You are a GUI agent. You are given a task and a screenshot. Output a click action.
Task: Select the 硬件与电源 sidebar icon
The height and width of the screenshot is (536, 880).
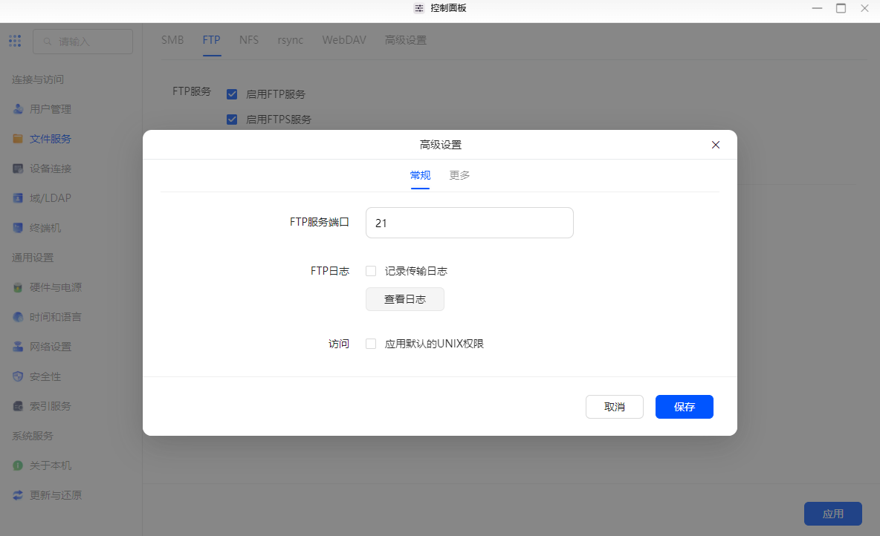pos(18,287)
